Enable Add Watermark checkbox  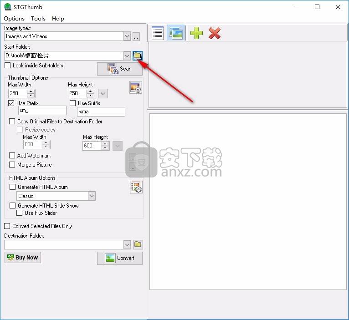coord(12,155)
